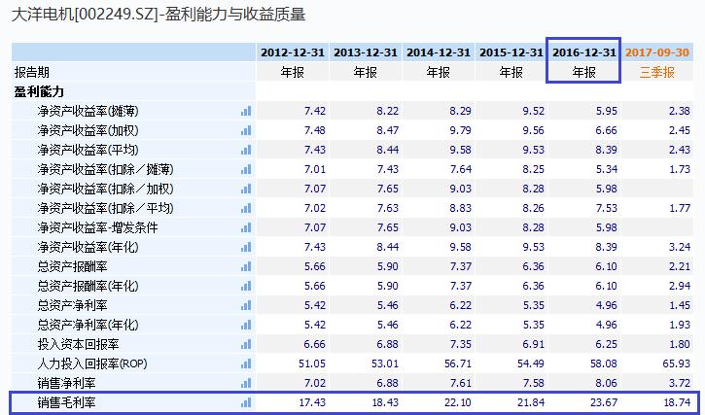
Task: Select the 2017-09-30 column header
Action: pos(657,52)
